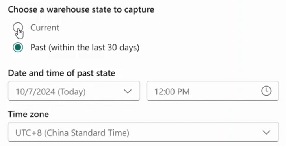Click the 'Time zone' field label
Image resolution: width=286 pixels, height=146 pixels.
point(28,114)
